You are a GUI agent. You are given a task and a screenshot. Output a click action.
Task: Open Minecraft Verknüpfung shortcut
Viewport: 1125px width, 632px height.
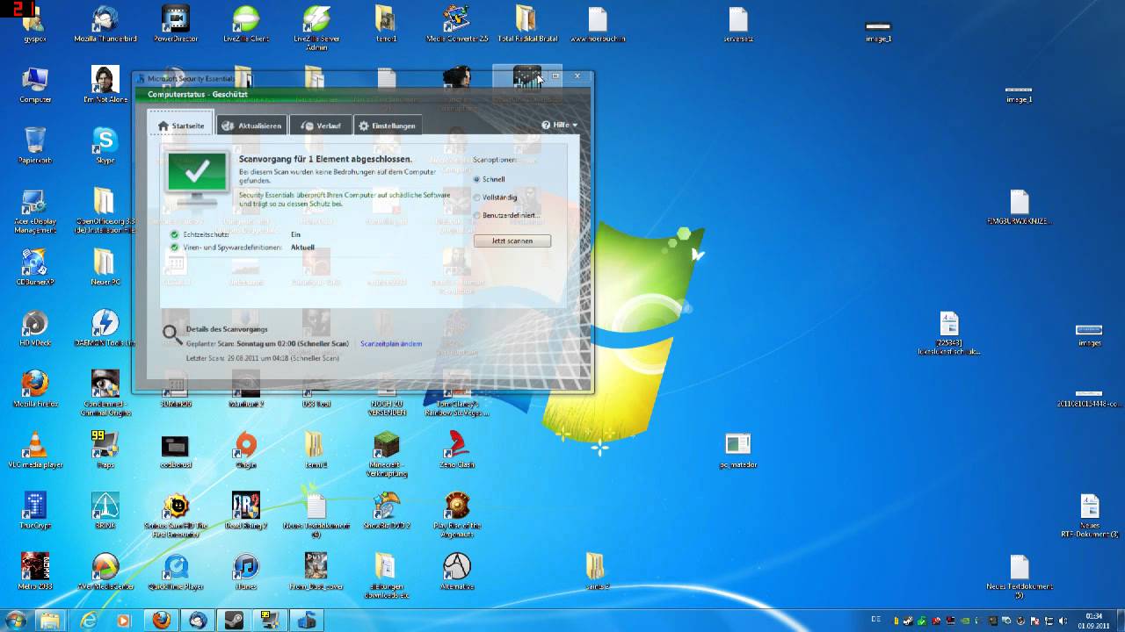pyautogui.click(x=387, y=454)
